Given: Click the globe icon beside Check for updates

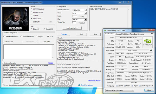Looking at the screenshot, I should [79, 85].
